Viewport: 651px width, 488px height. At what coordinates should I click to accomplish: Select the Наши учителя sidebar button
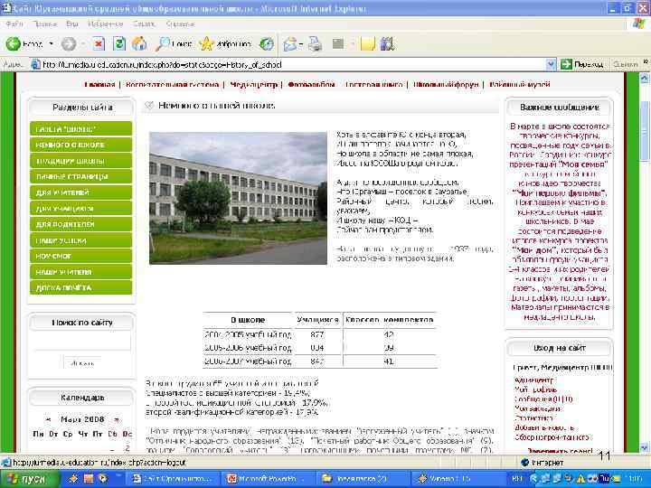[81, 272]
